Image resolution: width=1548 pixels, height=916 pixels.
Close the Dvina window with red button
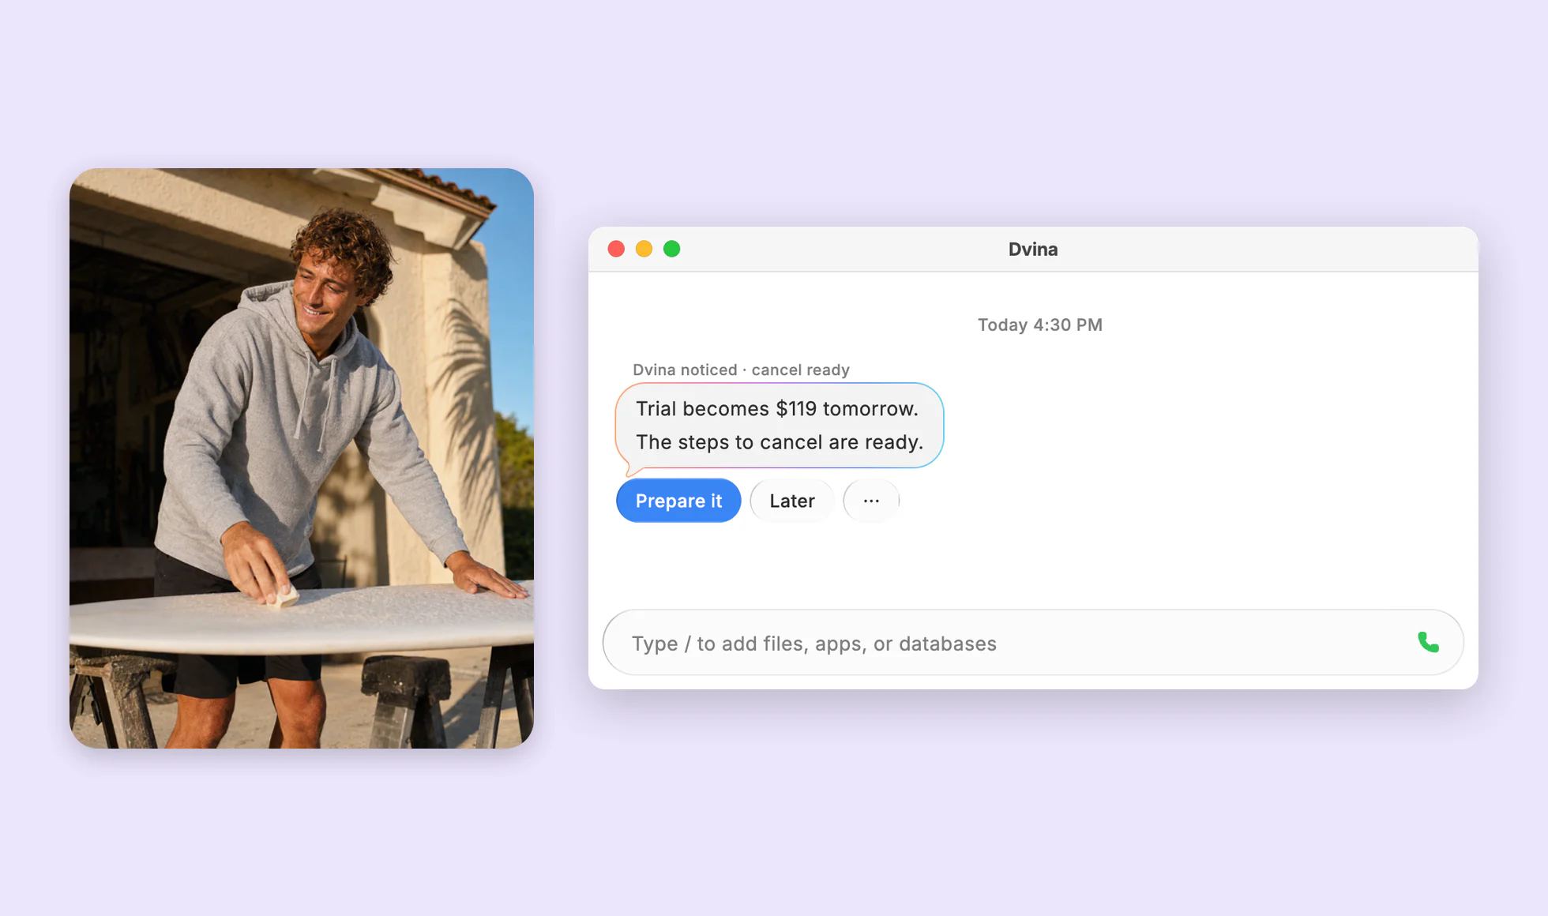[x=616, y=249]
